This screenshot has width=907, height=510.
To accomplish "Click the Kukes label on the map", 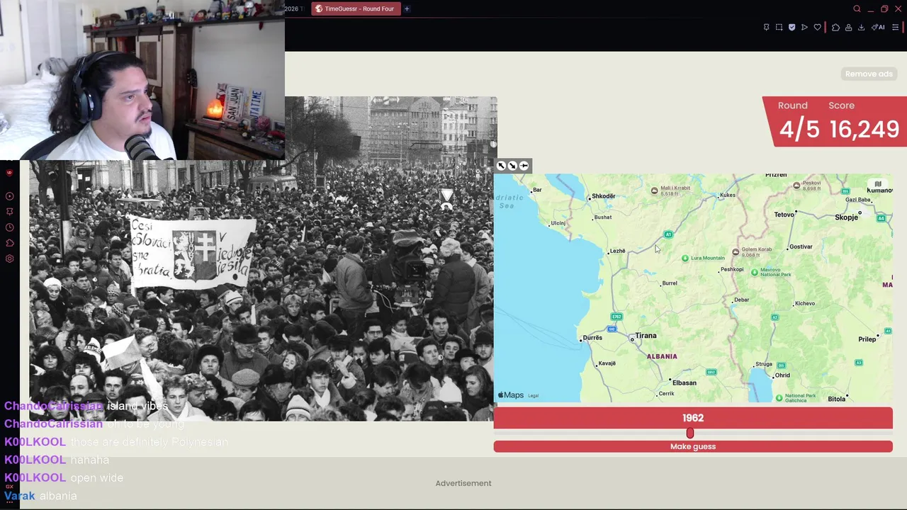I will 727,195.
